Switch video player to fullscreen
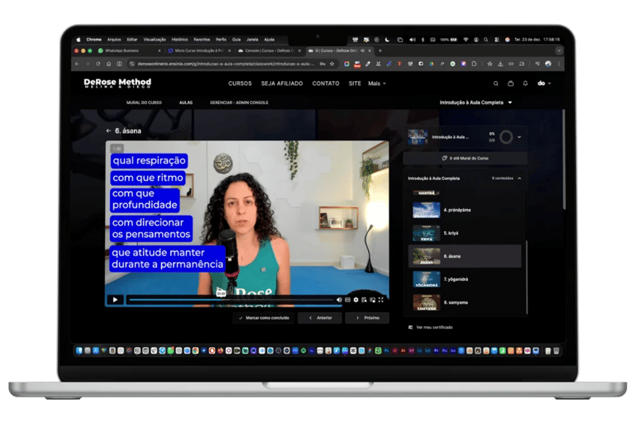Screen dimensions: 635x423 pos(380,300)
